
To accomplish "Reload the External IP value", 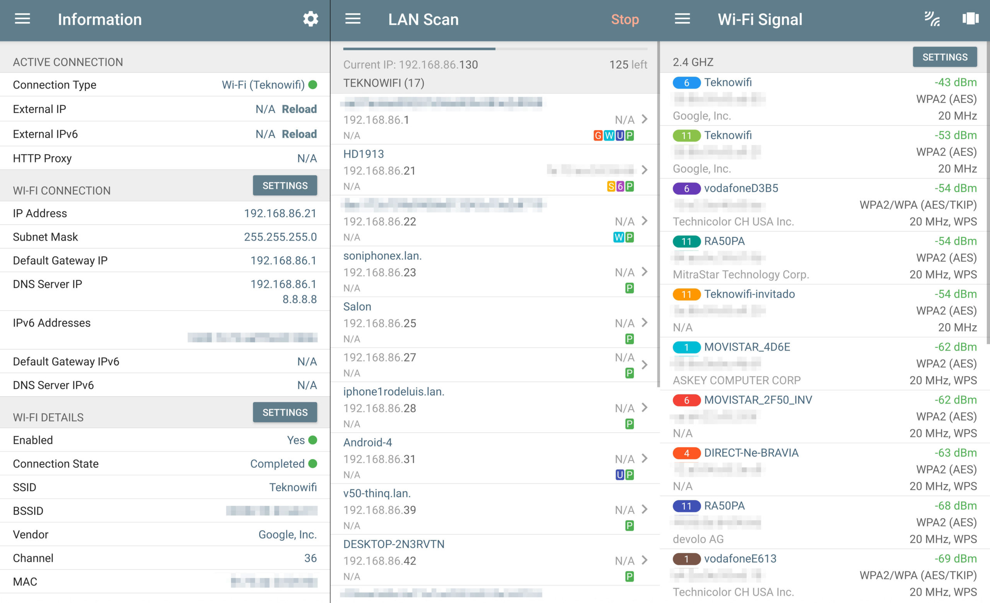I will tap(299, 109).
